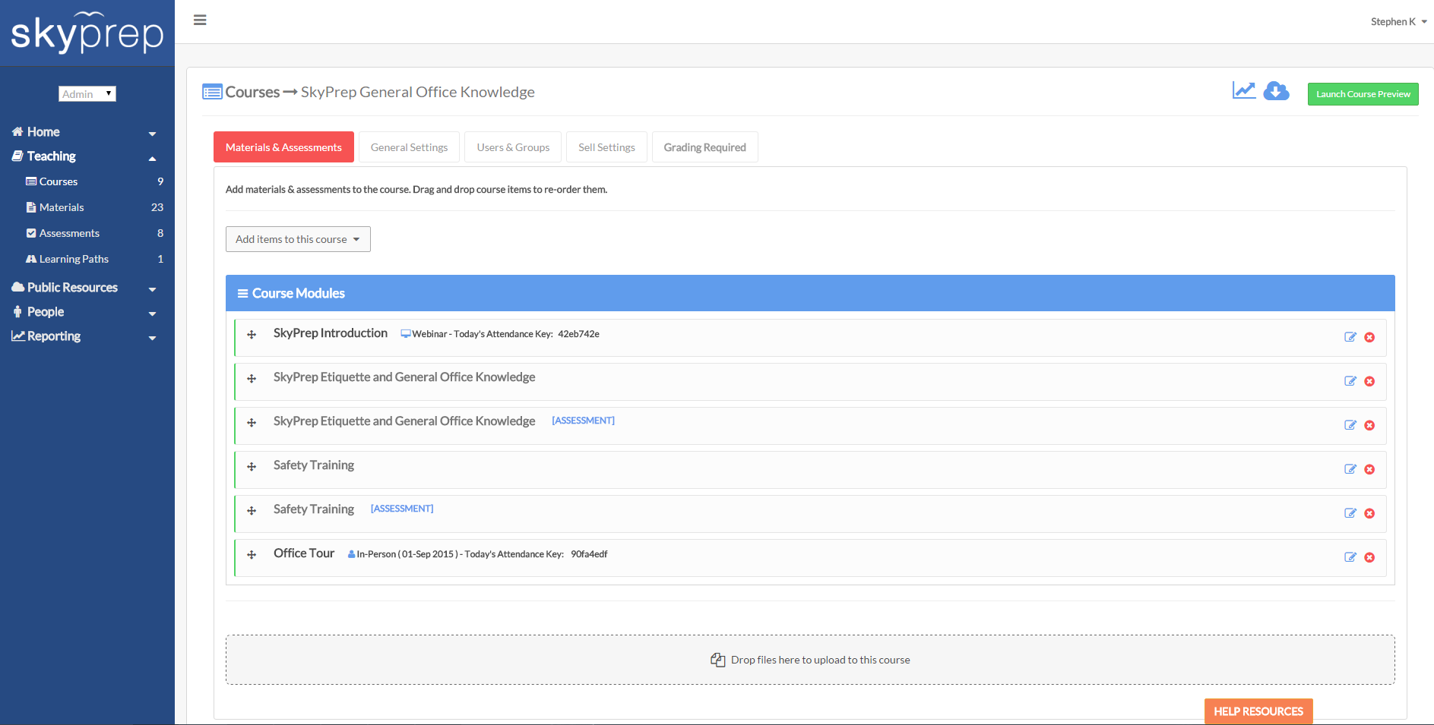The image size is (1434, 725).
Task: Click the file drop upload area
Action: pyautogui.click(x=810, y=660)
